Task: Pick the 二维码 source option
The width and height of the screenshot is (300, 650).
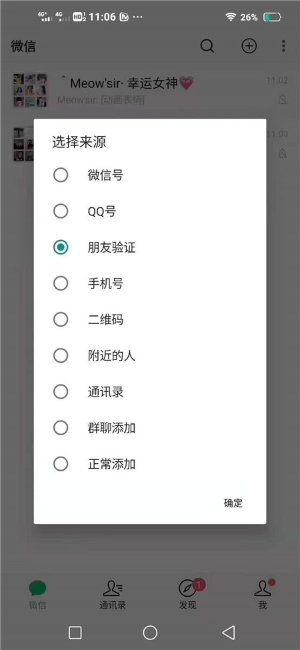Action: click(149, 319)
